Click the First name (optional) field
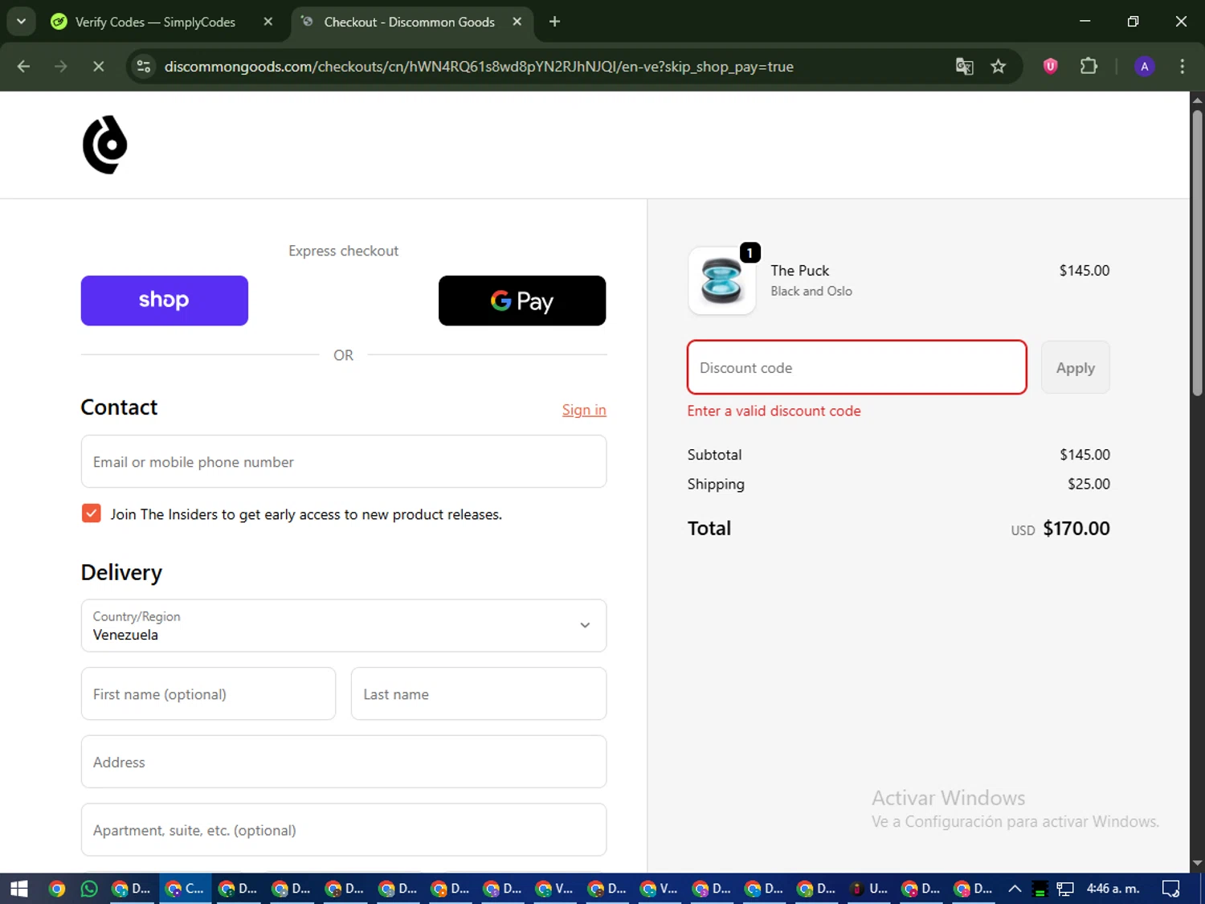 pyautogui.click(x=208, y=693)
